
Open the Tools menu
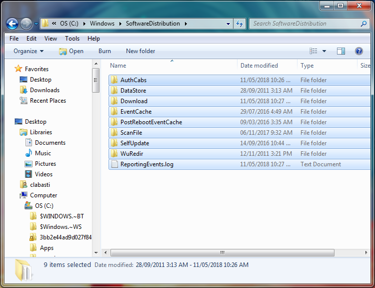pos(72,39)
